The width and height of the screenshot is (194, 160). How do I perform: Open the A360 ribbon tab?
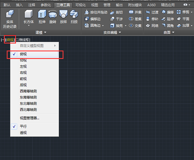pyautogui.click(x=151, y=5)
